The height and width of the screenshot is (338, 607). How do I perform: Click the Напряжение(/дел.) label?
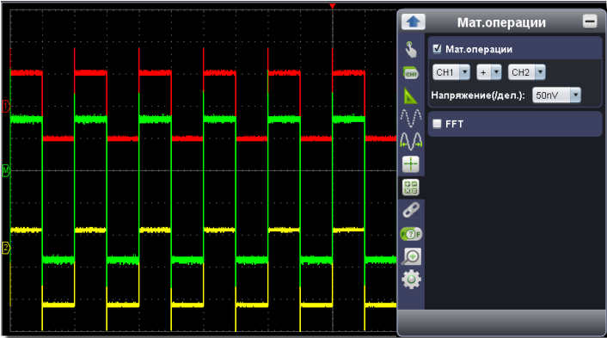[478, 95]
